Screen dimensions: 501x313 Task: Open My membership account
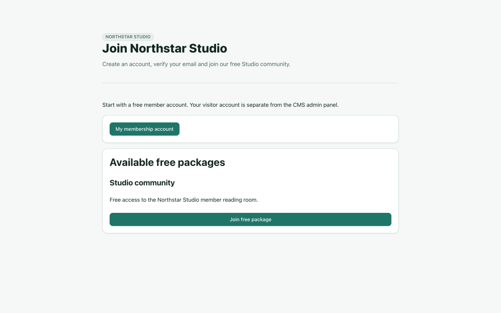pos(144,129)
